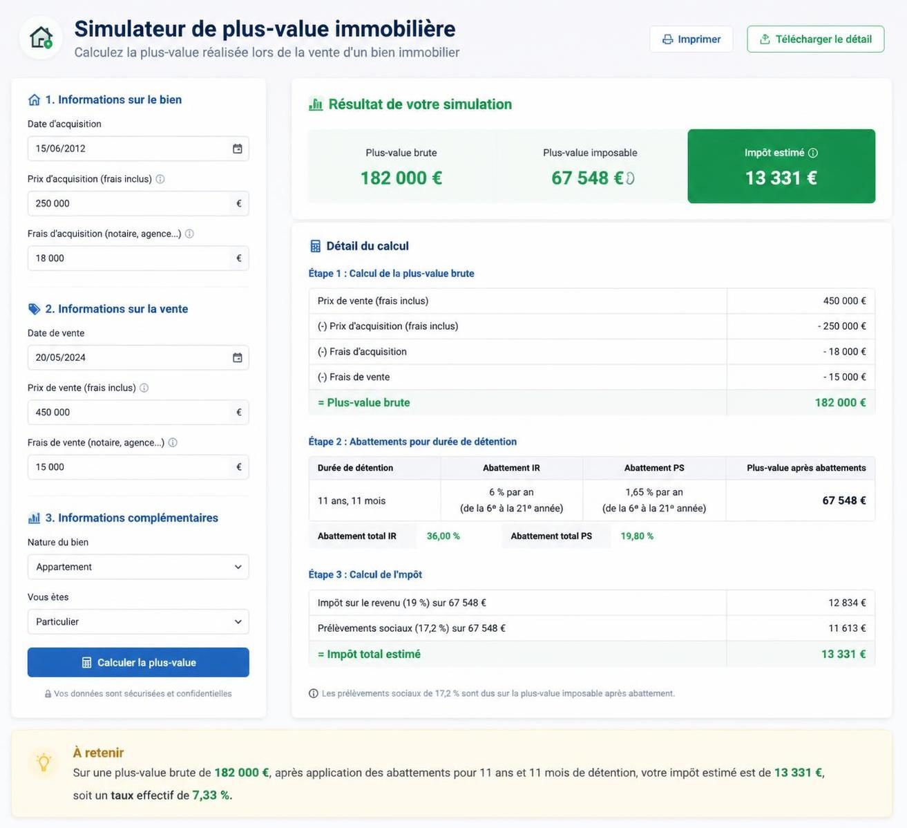The width and height of the screenshot is (907, 828).
Task: Click the icon after 67 548 € imposable
Action: pyautogui.click(x=630, y=178)
